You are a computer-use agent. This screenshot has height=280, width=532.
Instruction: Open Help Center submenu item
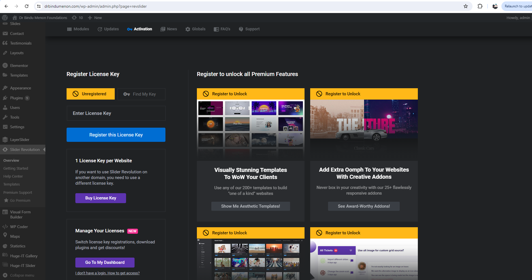pos(13,176)
